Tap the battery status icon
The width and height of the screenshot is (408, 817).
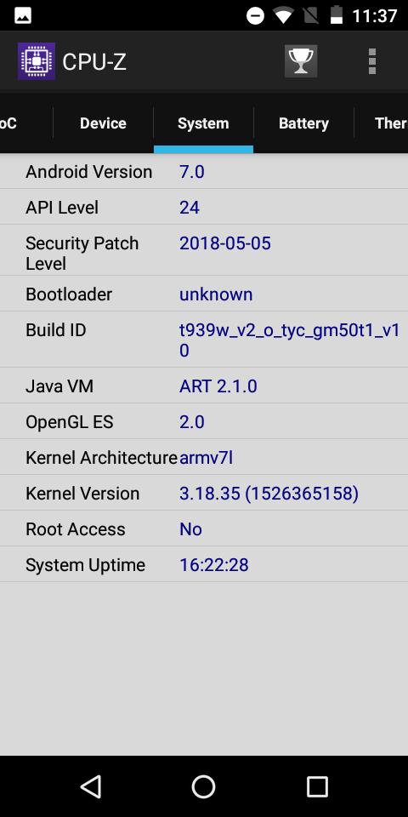point(337,15)
